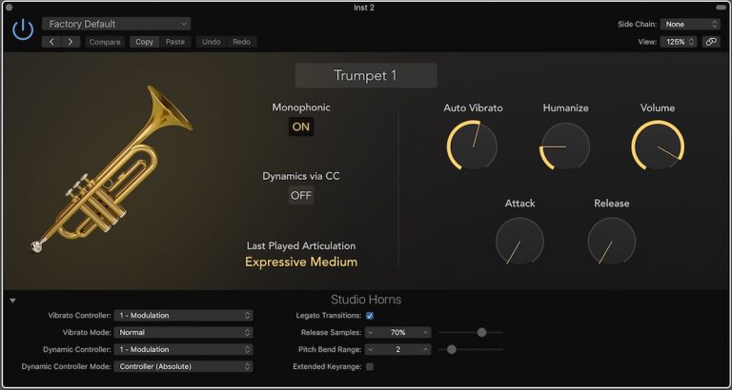Open the View size 125% dropdown

click(679, 42)
